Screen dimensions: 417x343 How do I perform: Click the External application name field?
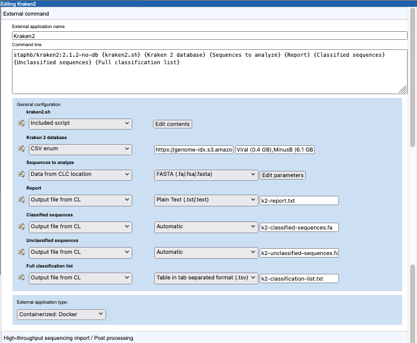[x=209, y=36]
